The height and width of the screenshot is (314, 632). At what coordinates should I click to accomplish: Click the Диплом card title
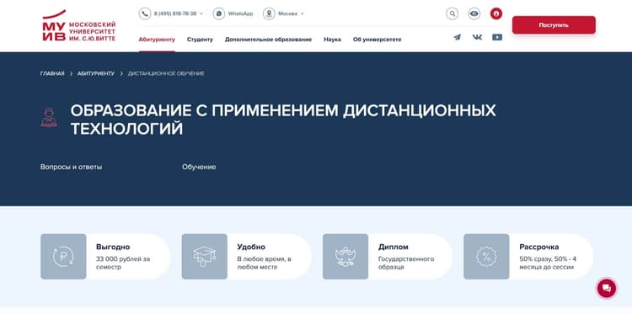(x=394, y=247)
